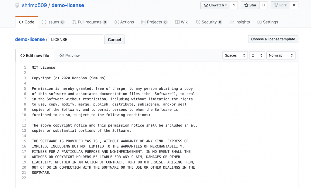311x188 pixels.
Task: Open the Pull requests tab
Action: [x=90, y=22]
